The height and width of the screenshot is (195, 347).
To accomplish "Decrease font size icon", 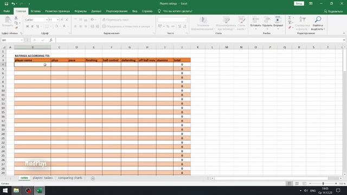I will tap(67, 19).
